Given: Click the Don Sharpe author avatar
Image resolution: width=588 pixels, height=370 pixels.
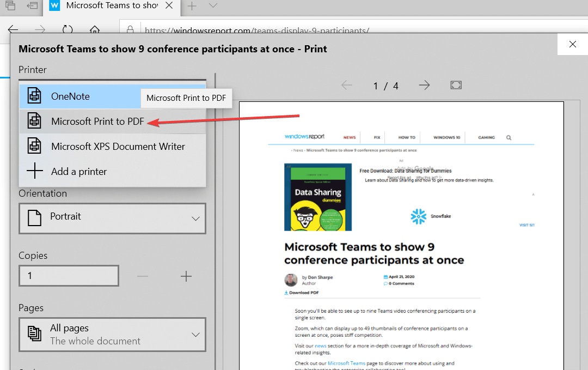Looking at the screenshot, I should click(x=291, y=280).
